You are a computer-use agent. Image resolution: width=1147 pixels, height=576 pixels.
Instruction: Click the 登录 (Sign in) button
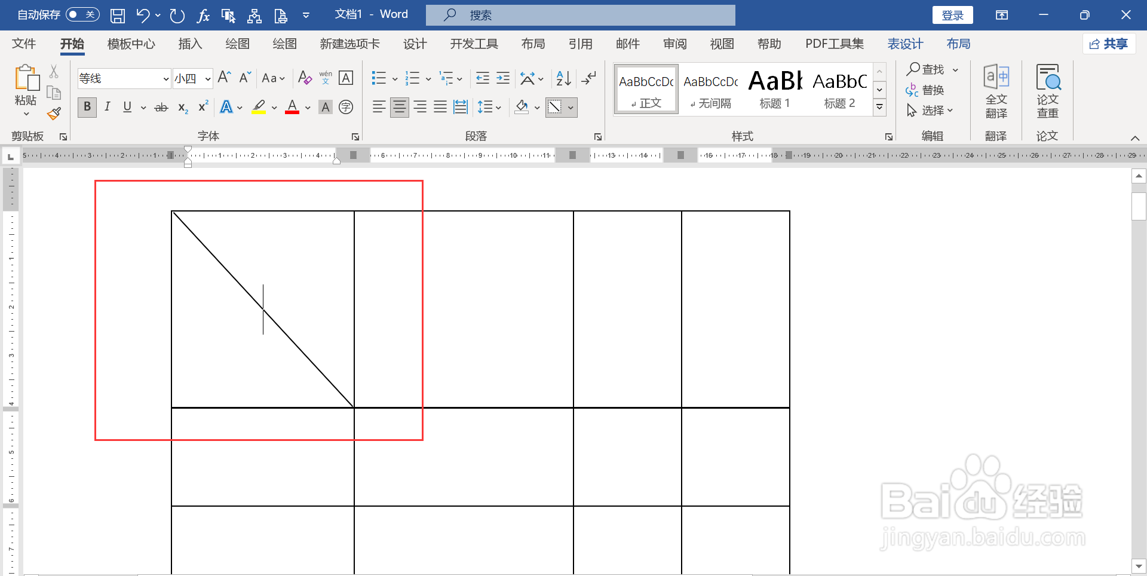[x=952, y=16]
